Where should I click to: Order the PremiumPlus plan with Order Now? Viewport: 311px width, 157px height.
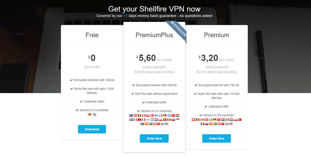pyautogui.click(x=154, y=138)
